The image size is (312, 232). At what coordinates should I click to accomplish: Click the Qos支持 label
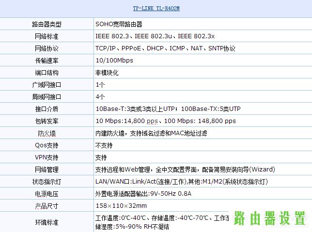pyautogui.click(x=47, y=145)
